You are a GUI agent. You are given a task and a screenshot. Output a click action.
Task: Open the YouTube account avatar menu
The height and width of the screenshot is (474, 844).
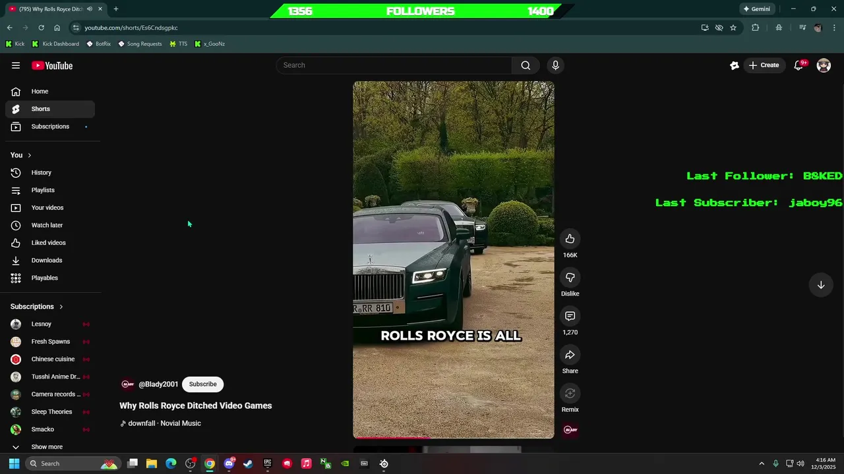point(824,65)
